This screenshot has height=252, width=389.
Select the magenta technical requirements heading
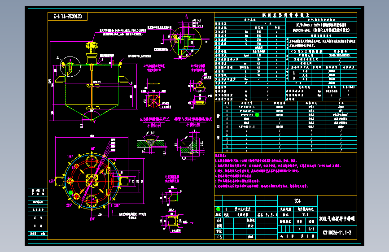pos(220,156)
